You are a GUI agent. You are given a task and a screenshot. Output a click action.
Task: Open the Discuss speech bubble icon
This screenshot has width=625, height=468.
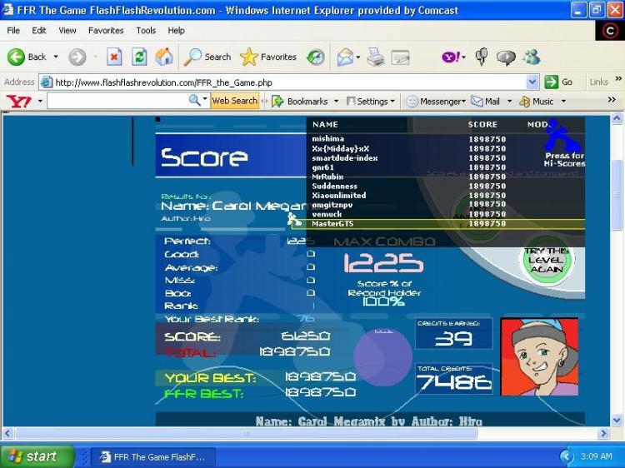(506, 57)
